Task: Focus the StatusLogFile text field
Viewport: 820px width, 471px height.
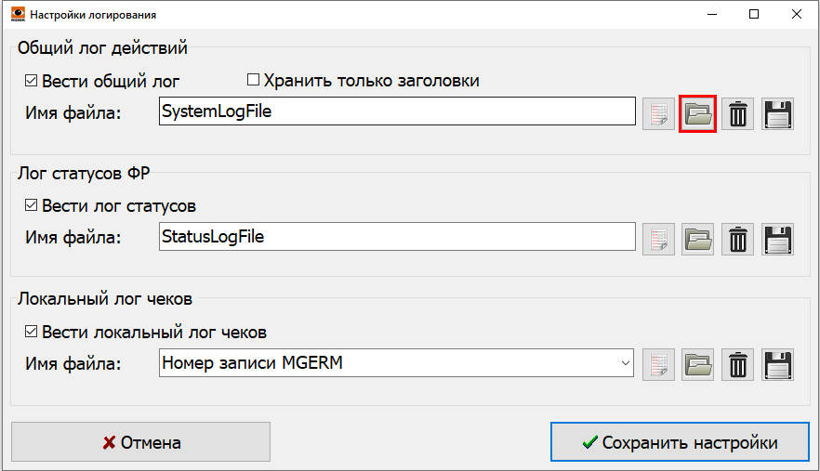Action: (x=396, y=237)
